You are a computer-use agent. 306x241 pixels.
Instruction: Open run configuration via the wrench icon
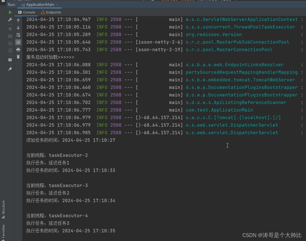point(10,20)
